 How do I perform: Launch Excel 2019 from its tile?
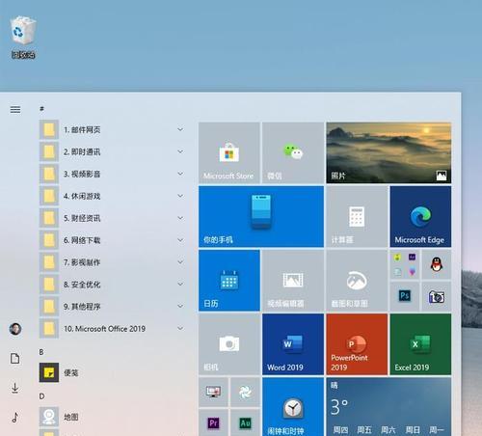coord(420,344)
